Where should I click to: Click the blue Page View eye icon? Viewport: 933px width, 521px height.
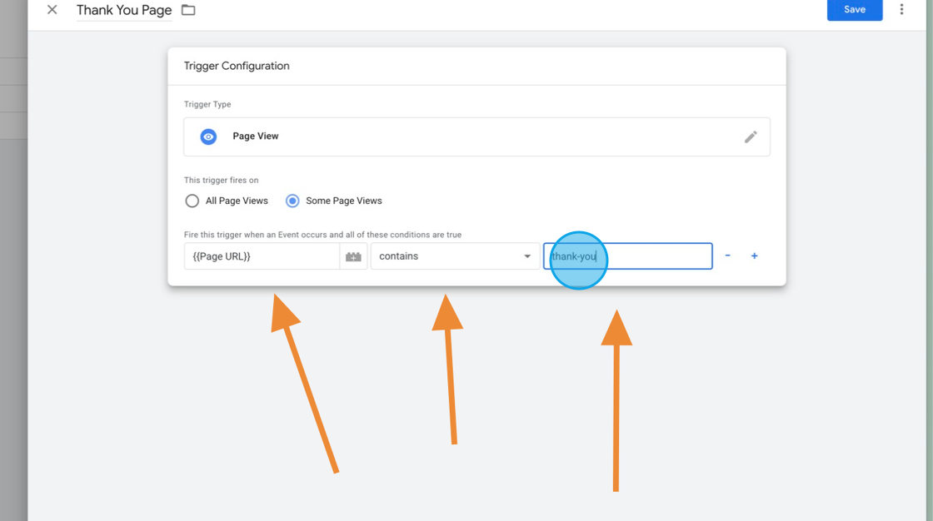coord(208,136)
